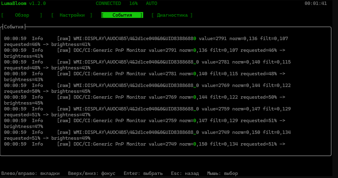
Task: Open the Настройки tab
Action: [x=72, y=15]
